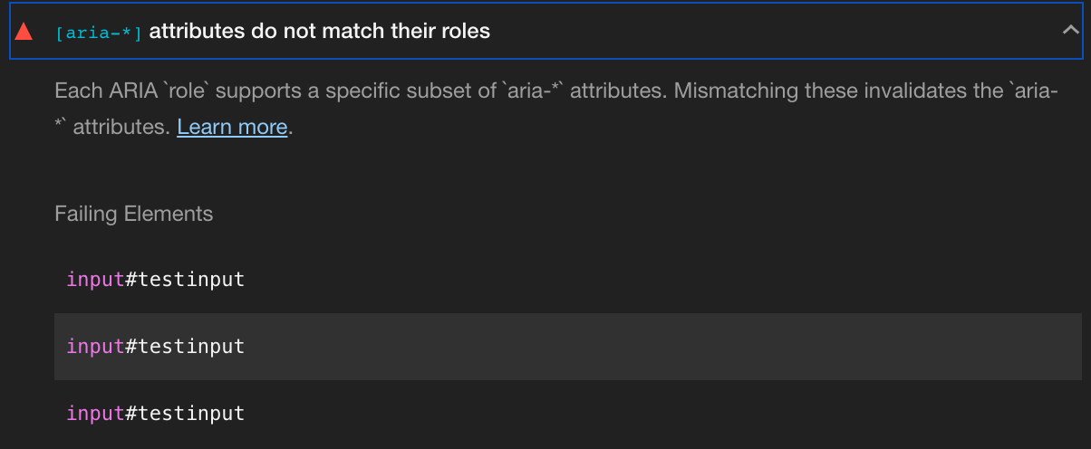This screenshot has height=449, width=1091.
Task: Click the pink "input" tag in highlighted row
Action: pyautogui.click(x=94, y=347)
